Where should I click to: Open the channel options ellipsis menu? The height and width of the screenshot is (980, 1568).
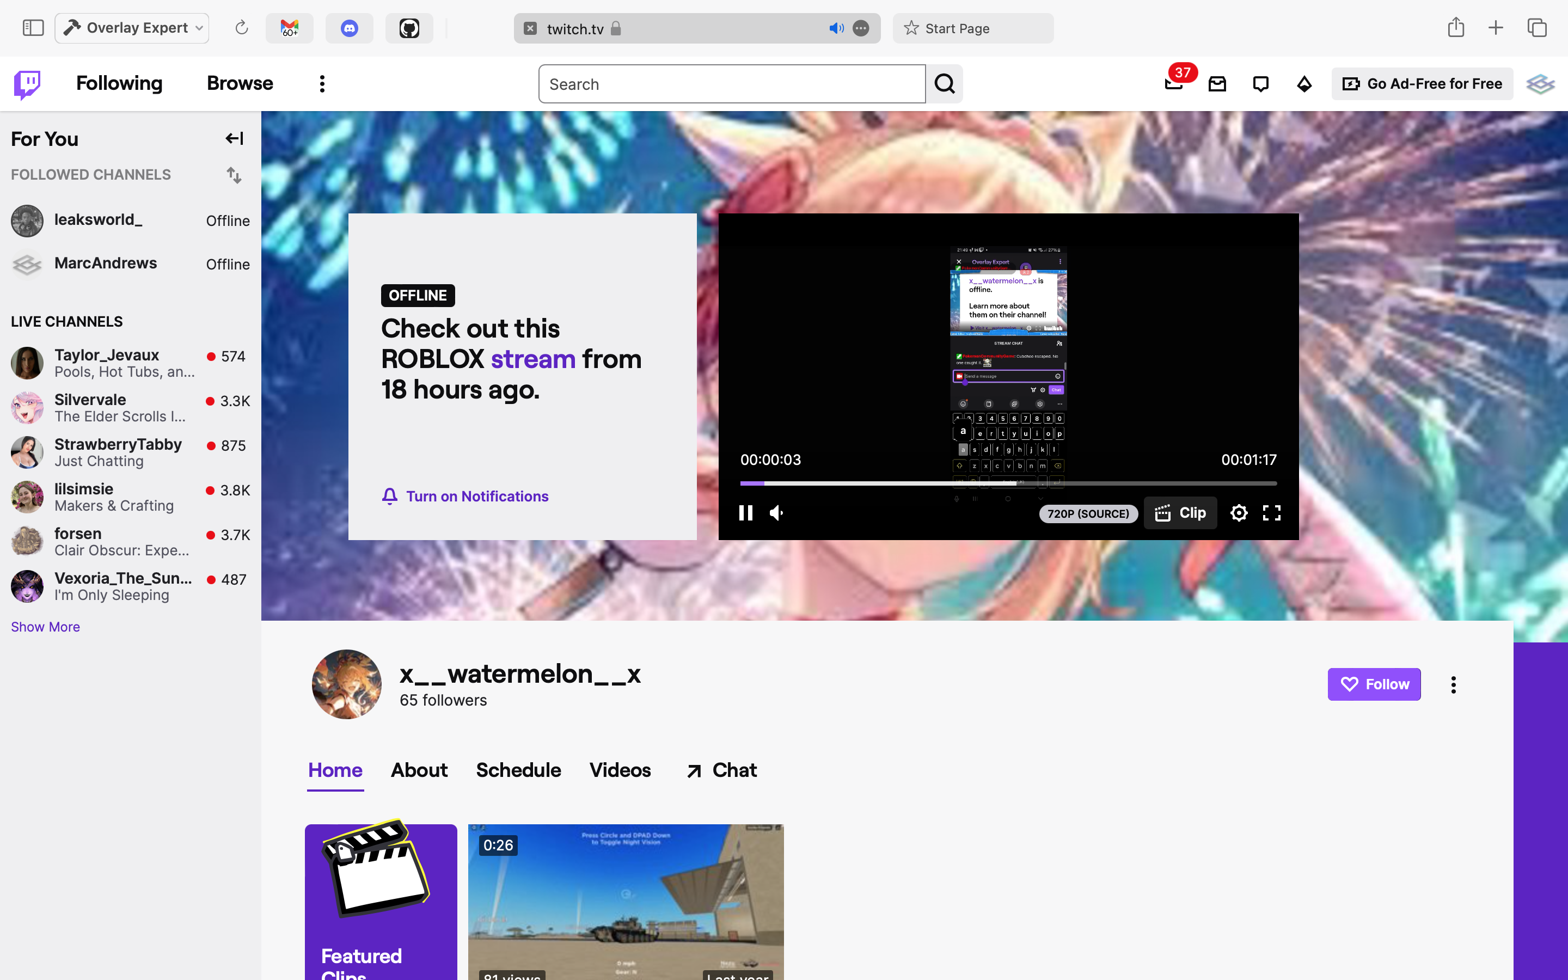pos(1453,684)
